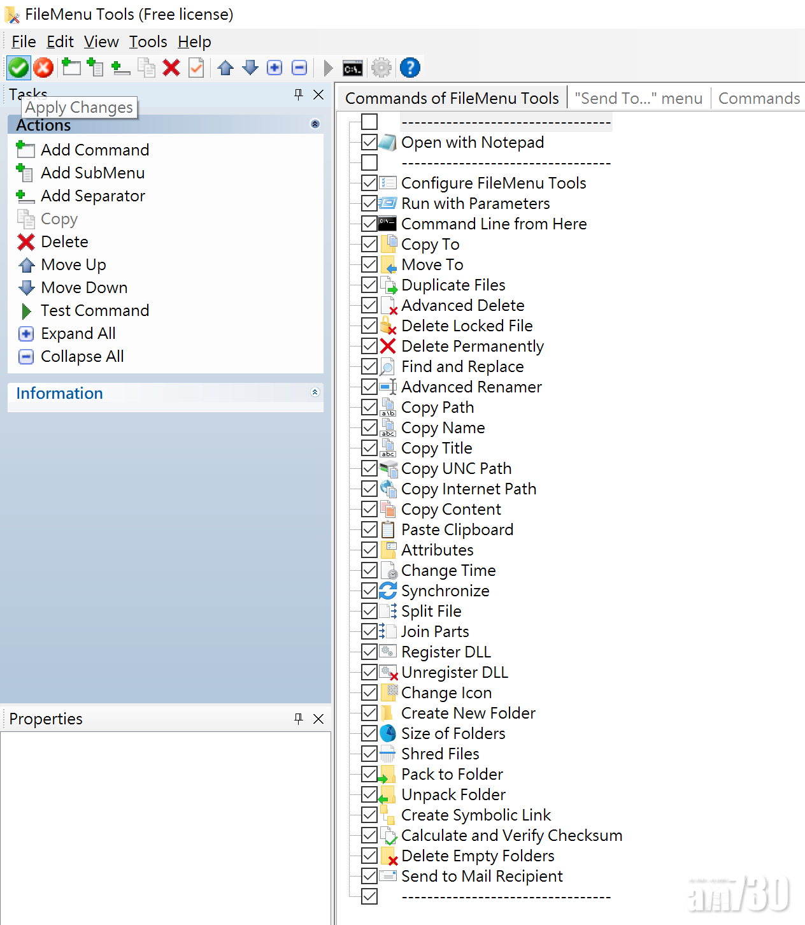Uncheck the Copy UNC Path checkbox
805x925 pixels.
369,468
